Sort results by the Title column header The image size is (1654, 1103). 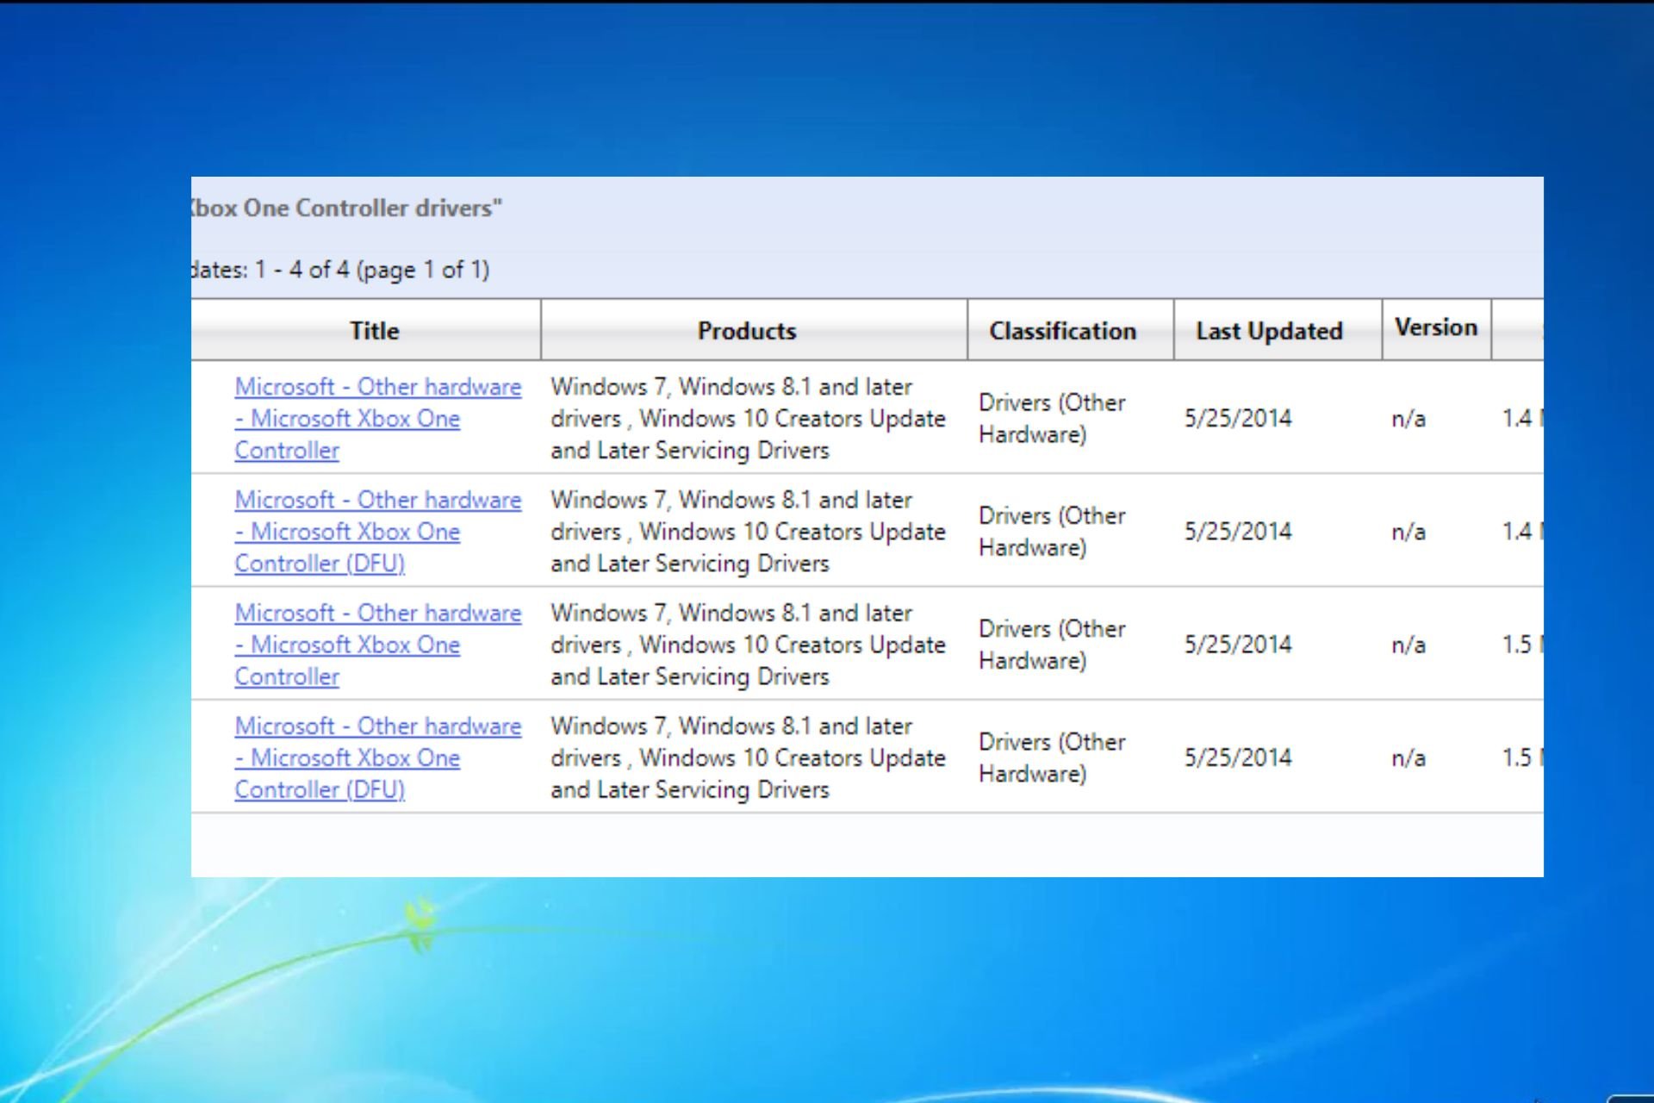click(374, 331)
